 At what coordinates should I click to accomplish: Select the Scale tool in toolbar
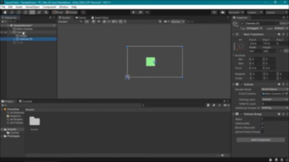click(25, 12)
